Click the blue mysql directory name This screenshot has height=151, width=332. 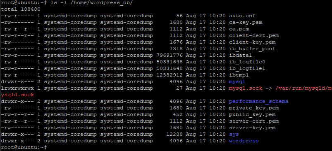click(x=237, y=82)
